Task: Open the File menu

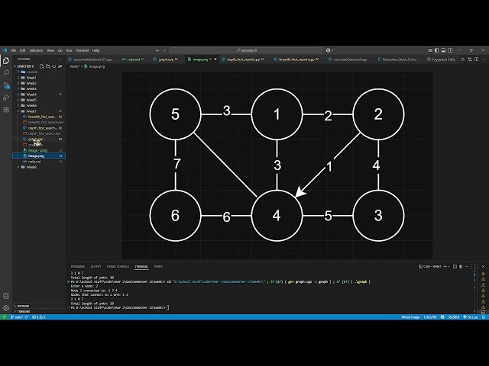Action: click(x=14, y=50)
